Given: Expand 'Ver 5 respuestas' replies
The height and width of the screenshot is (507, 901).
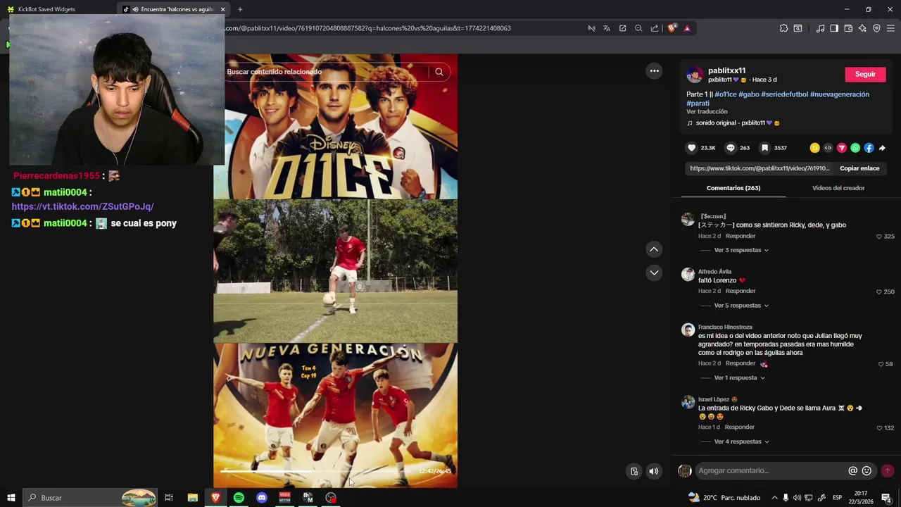Looking at the screenshot, I should (x=741, y=306).
